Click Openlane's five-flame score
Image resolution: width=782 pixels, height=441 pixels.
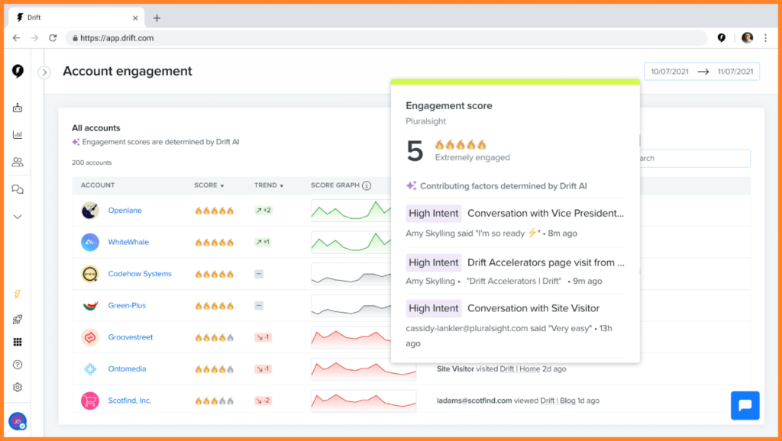[214, 211]
